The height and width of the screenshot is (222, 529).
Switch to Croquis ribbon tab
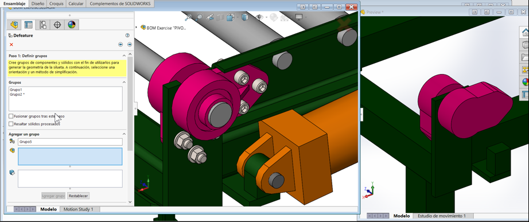56,3
